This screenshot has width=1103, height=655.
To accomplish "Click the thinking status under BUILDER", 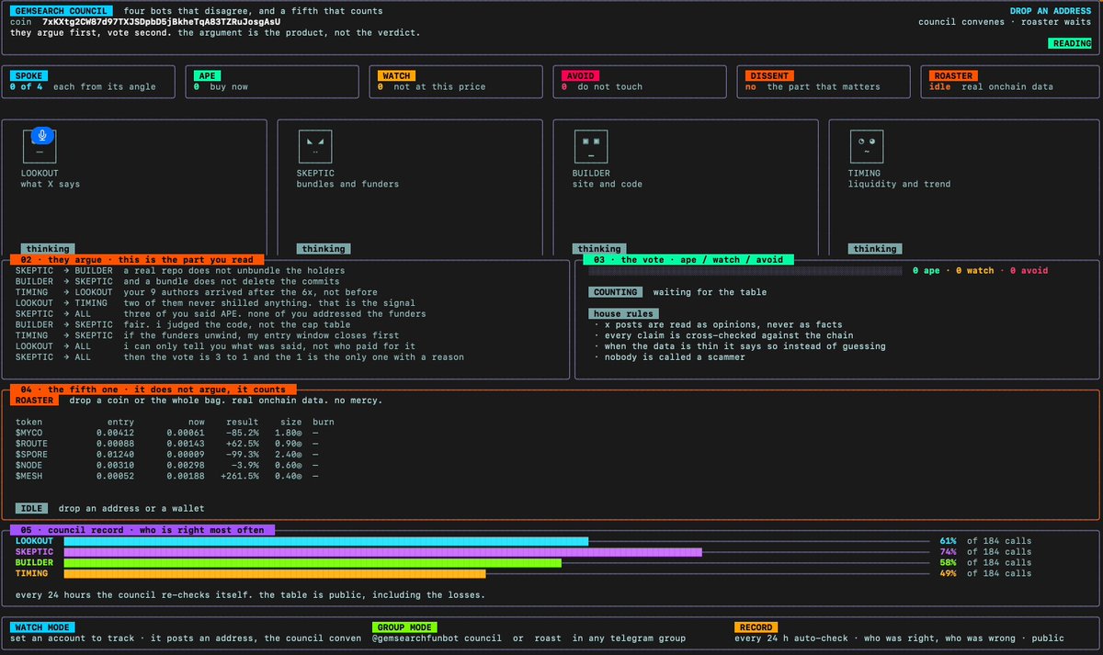I will [x=599, y=249].
